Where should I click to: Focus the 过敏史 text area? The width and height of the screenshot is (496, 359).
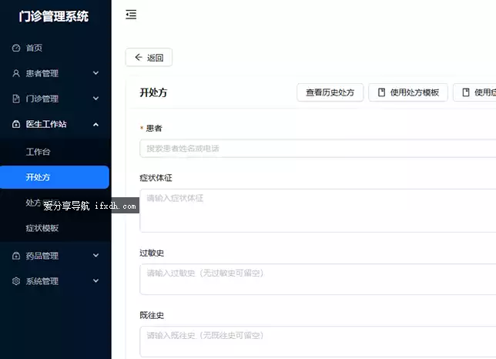318,280
